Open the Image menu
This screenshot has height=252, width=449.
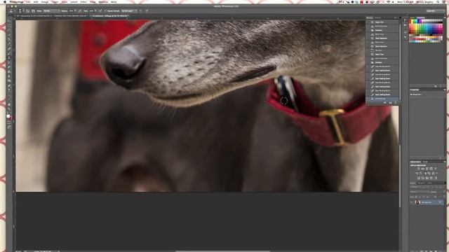coord(45,1)
